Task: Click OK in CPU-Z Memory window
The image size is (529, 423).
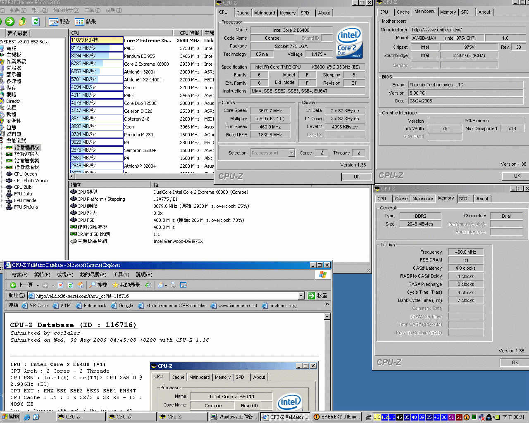Action: click(x=515, y=363)
